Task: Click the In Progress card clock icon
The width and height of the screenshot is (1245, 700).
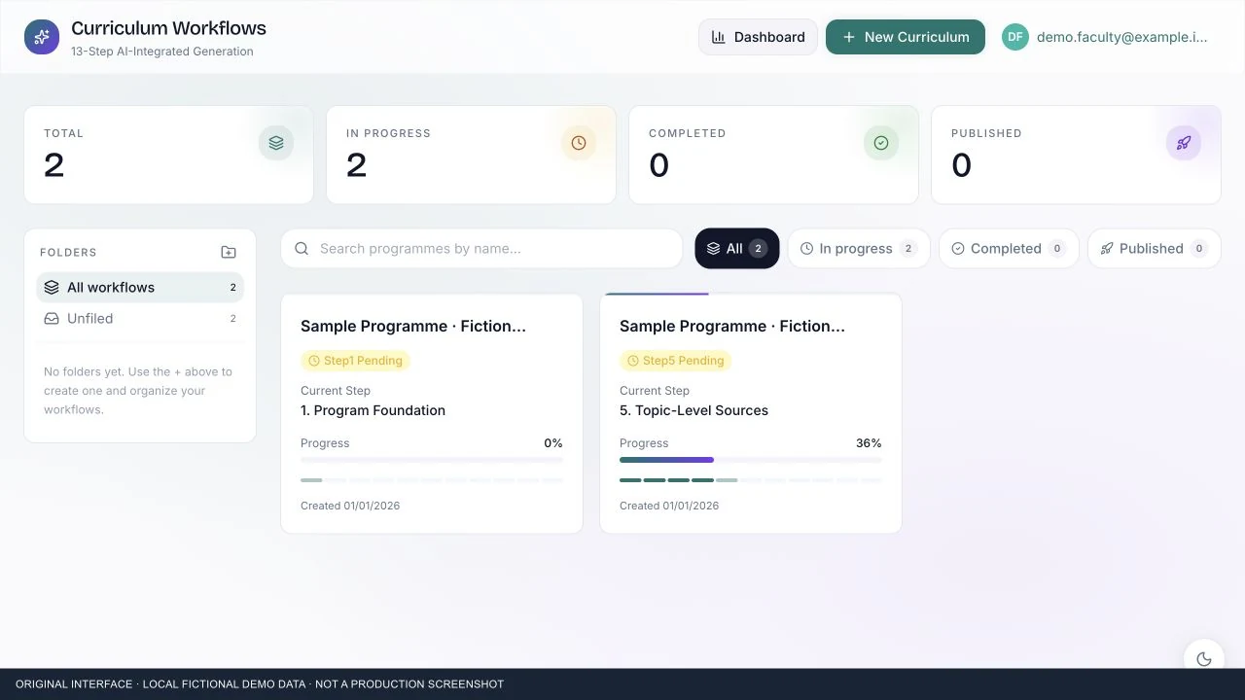Action: (x=579, y=143)
